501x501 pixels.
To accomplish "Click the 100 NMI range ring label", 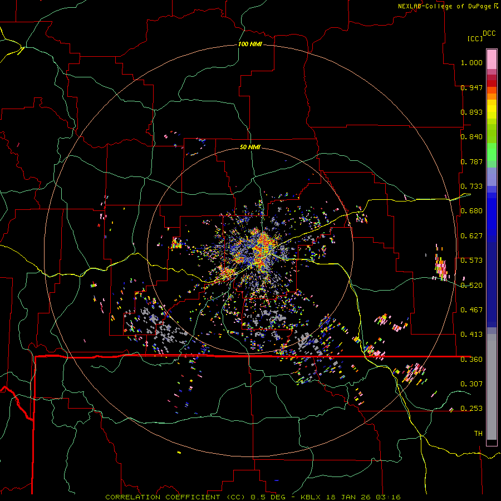I will pos(250,44).
